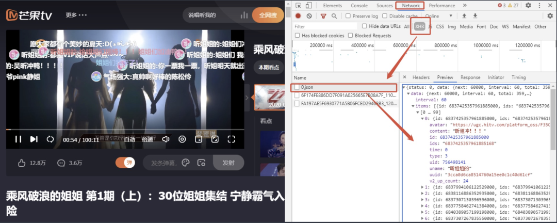Viewport: 557px width, 223px height.
Task: Open the 倍速 playback speed menu
Action: 148,139
